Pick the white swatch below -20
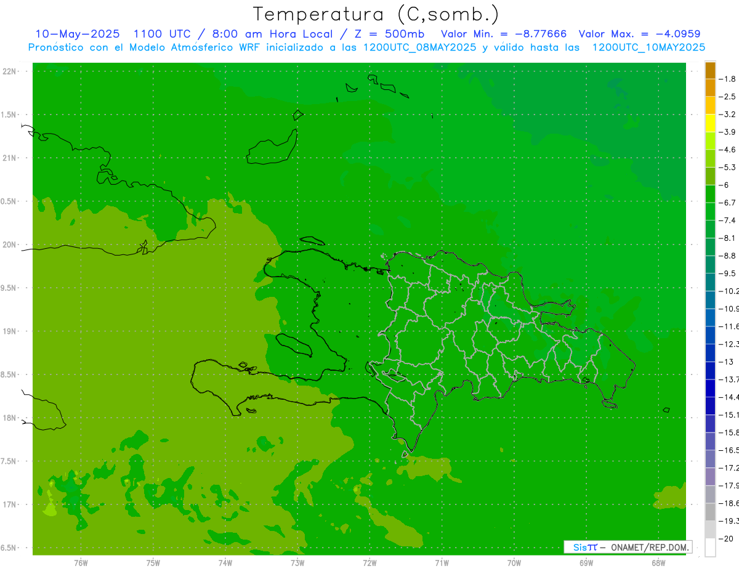The height and width of the screenshot is (571, 739). 710,547
